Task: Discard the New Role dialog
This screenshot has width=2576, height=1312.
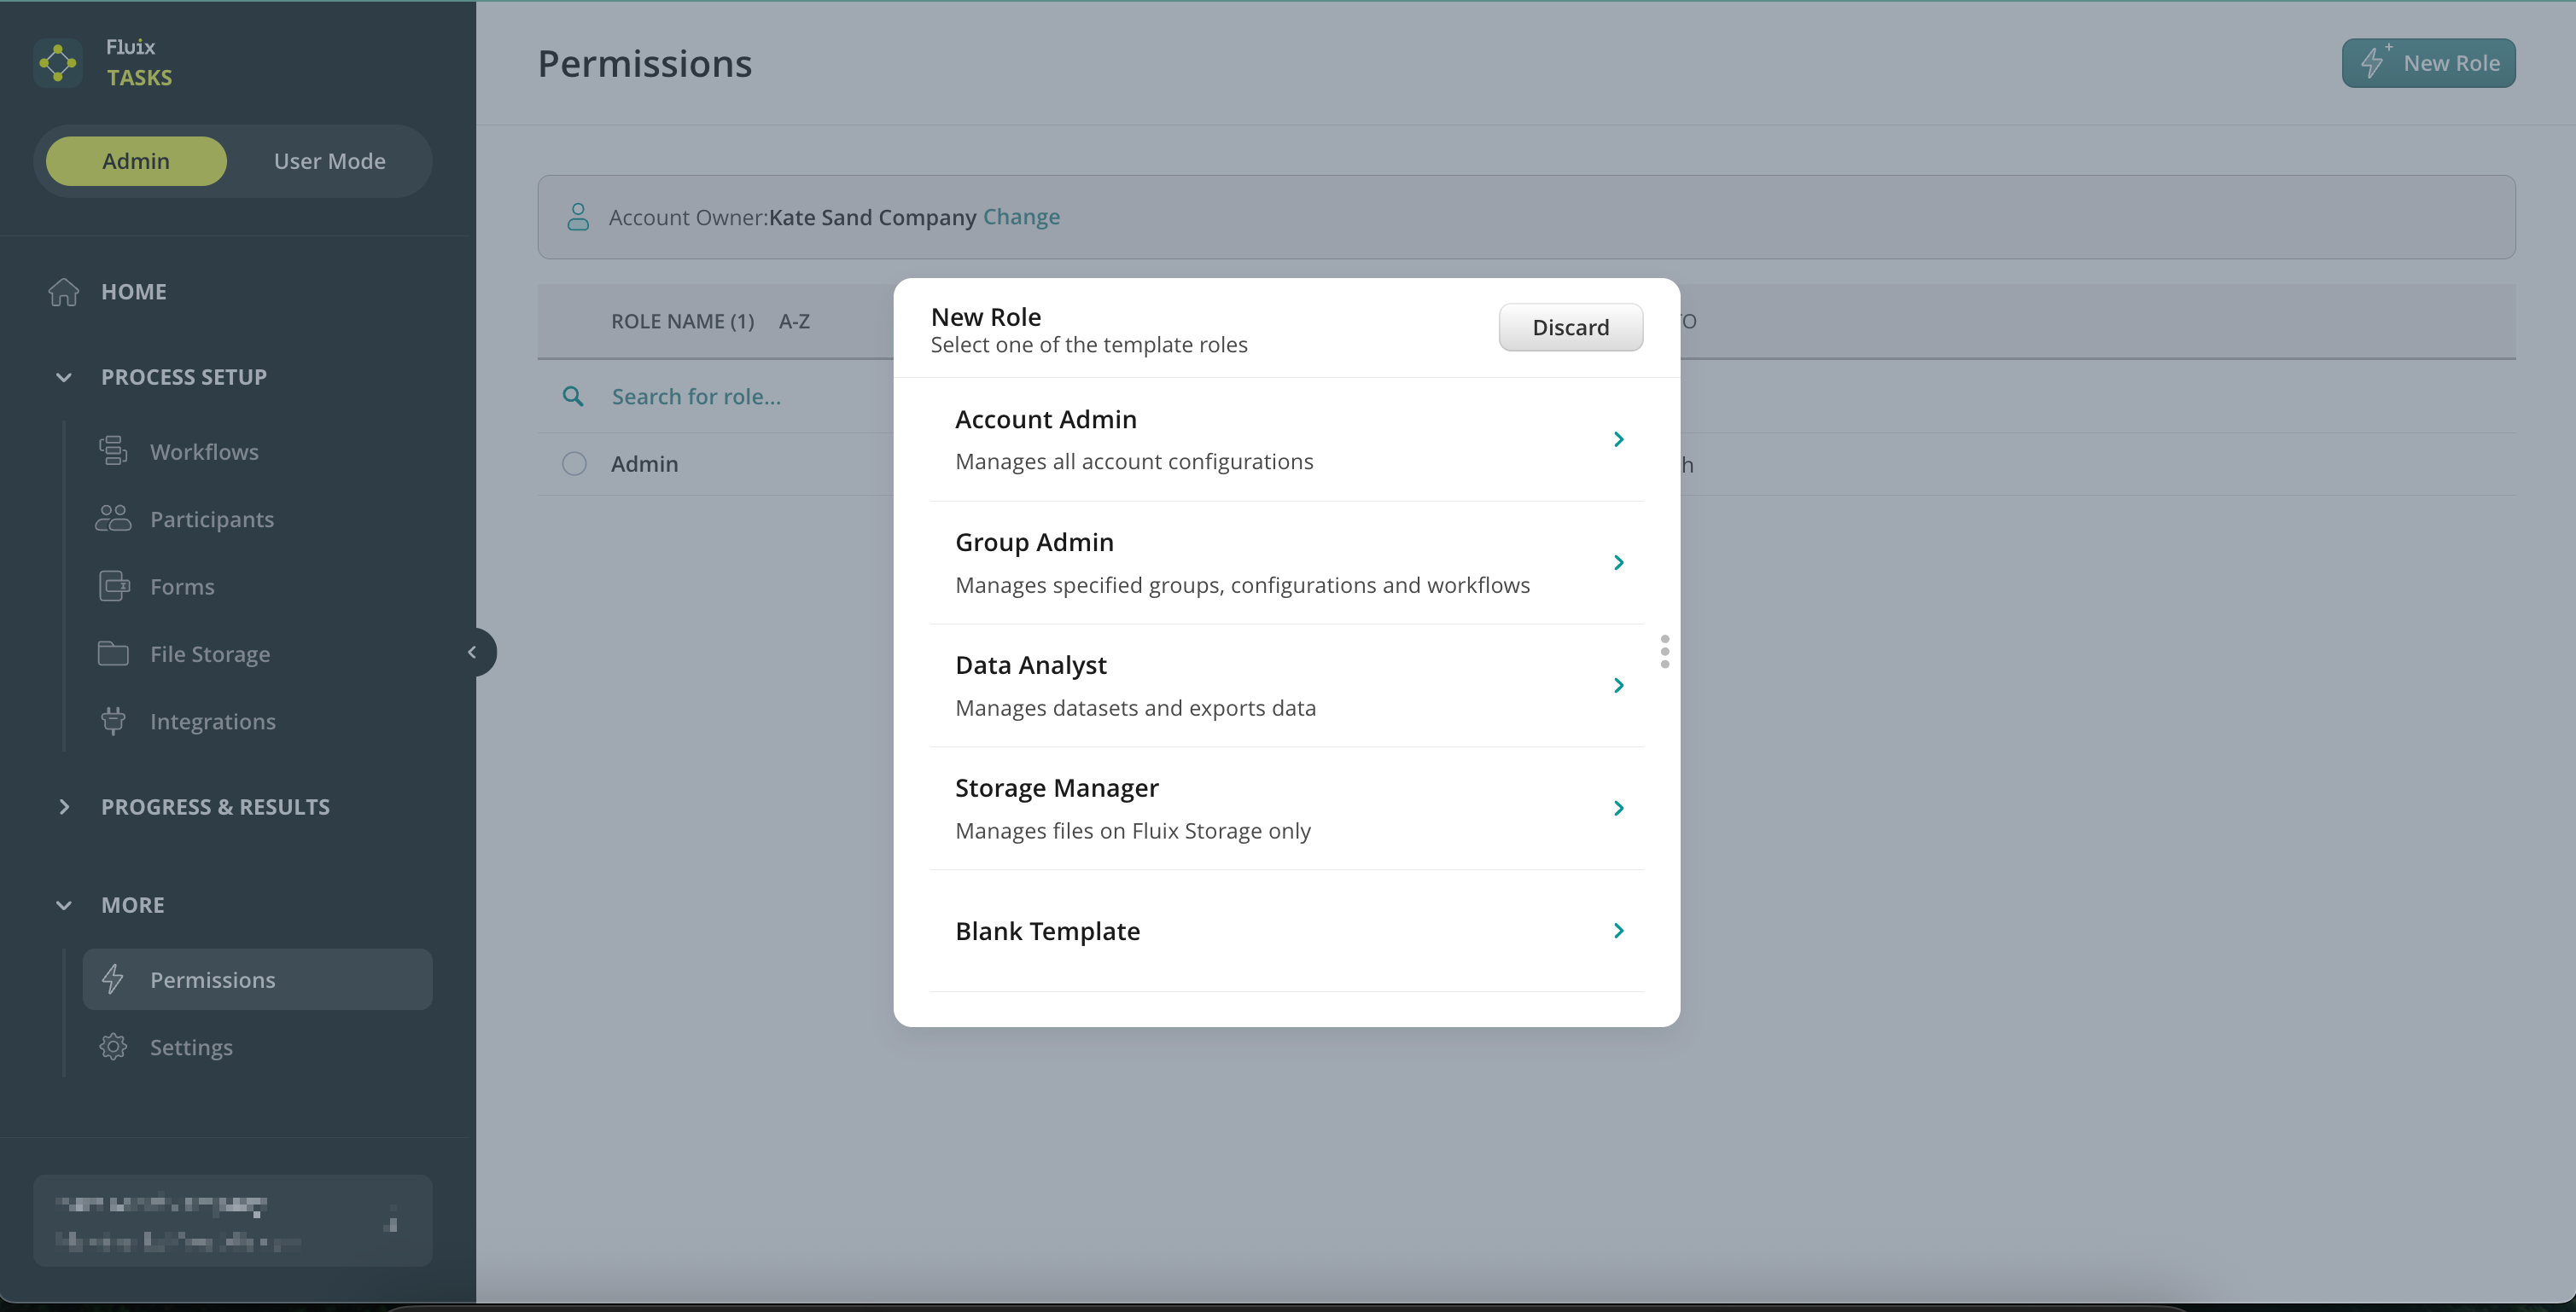Action: pos(1570,327)
